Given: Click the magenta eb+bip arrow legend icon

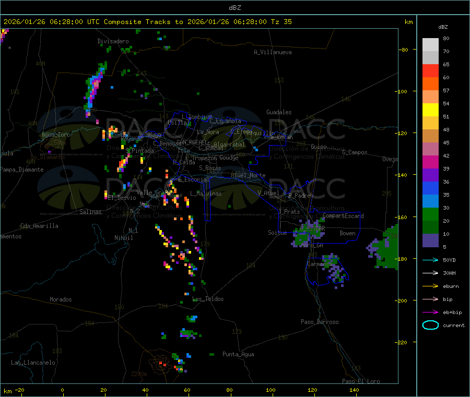Looking at the screenshot, I should point(430,312).
